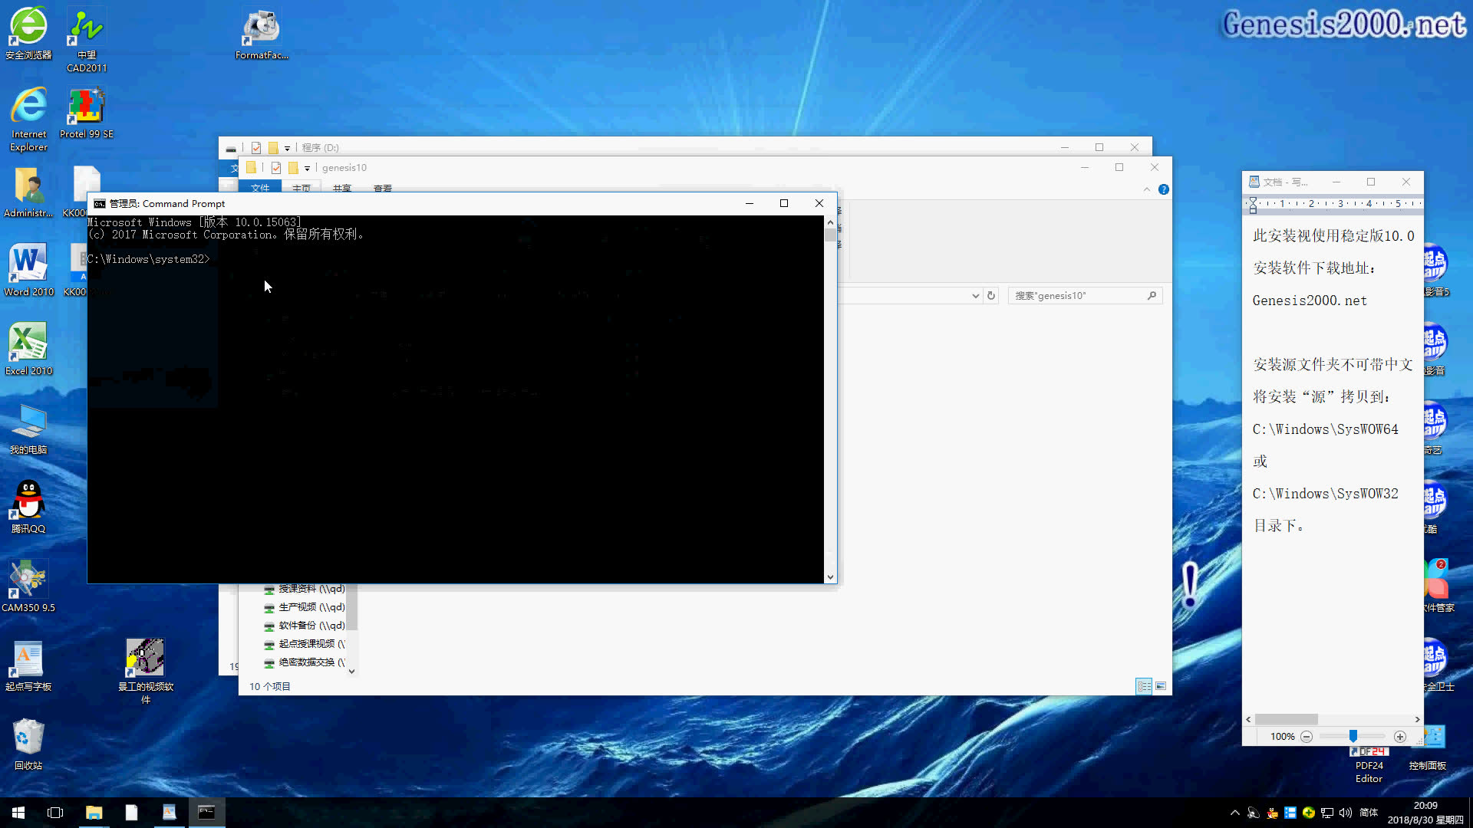
Task: Show hidden system tray icons
Action: (x=1234, y=813)
